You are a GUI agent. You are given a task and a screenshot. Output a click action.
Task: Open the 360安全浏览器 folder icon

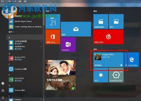click(11, 42)
